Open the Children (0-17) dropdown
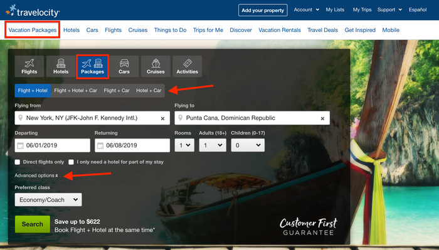Screen dimensions: 439x250 [248, 145]
